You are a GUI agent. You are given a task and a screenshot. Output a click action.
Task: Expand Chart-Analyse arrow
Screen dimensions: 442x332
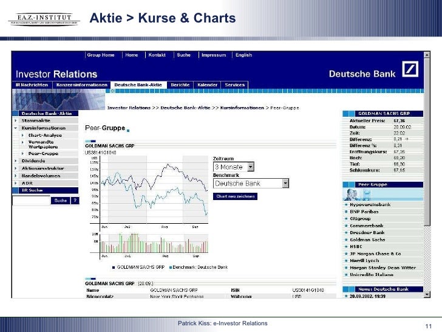(x=23, y=135)
